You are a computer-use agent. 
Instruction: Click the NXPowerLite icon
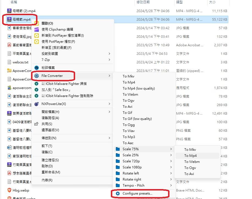(37, 104)
